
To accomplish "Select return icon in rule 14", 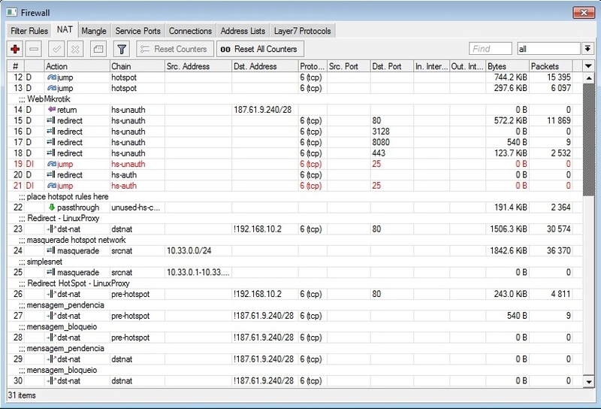I will pyautogui.click(x=51, y=110).
